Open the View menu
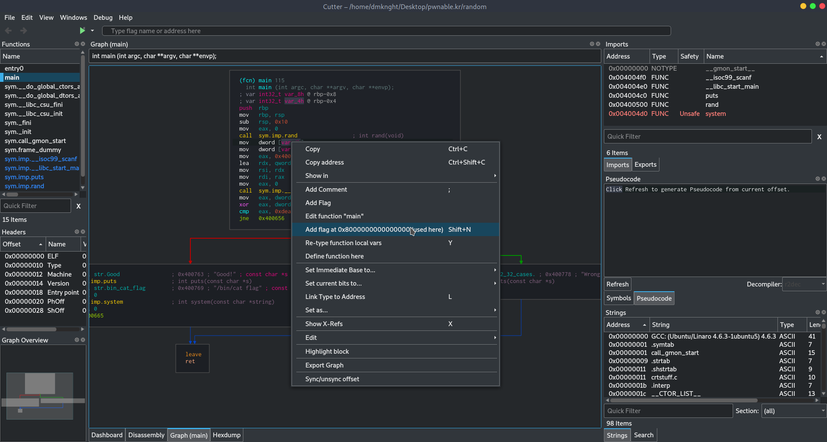The height and width of the screenshot is (442, 827). 46,18
